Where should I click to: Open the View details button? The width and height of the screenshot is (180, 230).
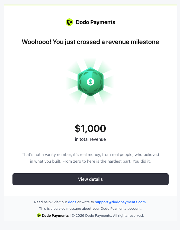[x=90, y=179]
